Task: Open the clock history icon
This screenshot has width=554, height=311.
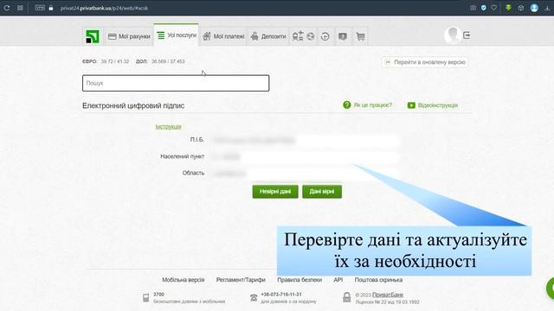Action: (325, 36)
